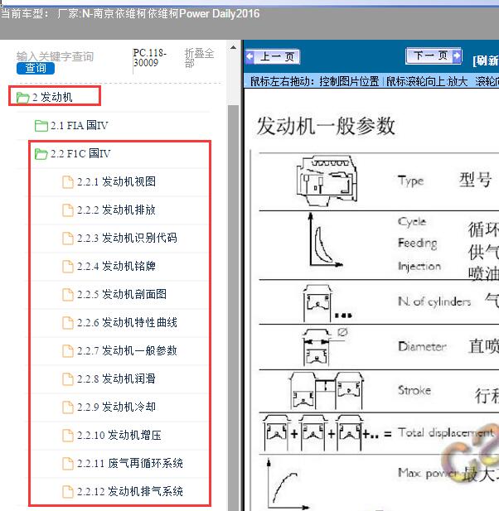Click the Stroke piston illustration
This screenshot has width=499, height=511.
pyautogui.click(x=326, y=390)
